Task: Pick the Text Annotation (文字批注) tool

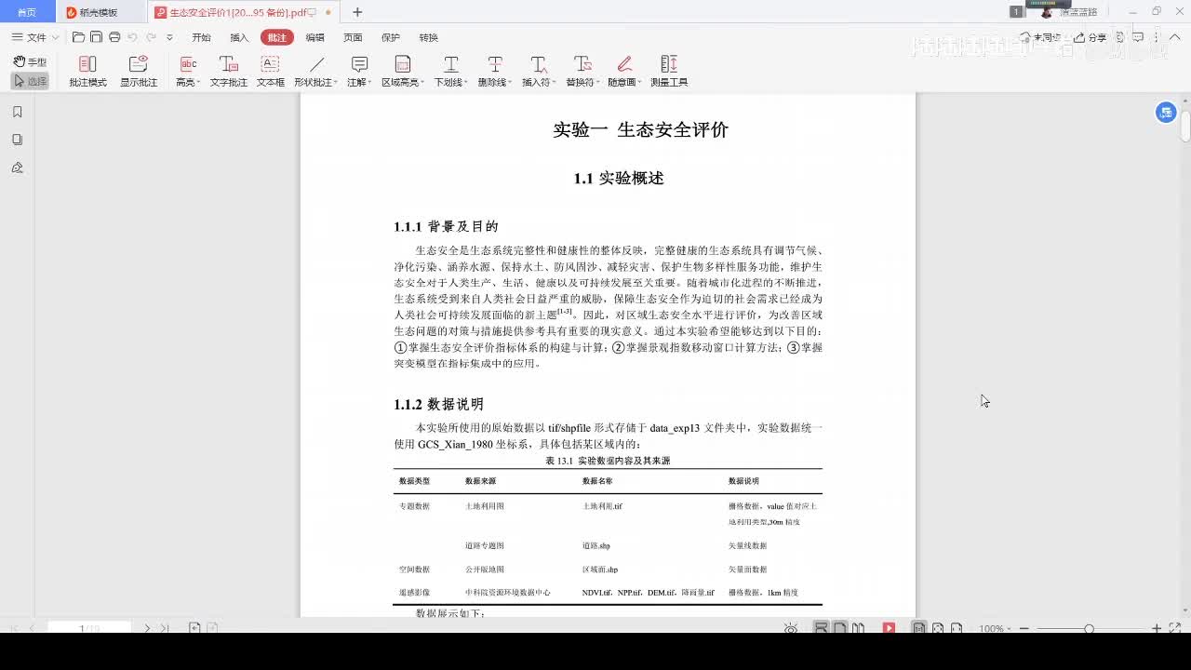Action: coord(228,71)
